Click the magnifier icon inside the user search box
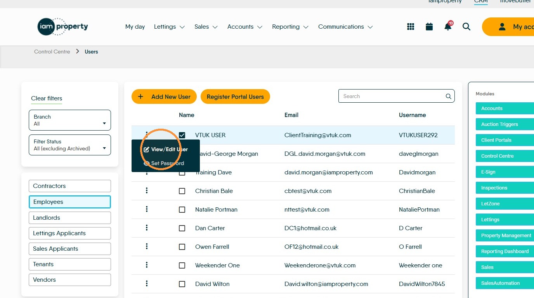 (x=448, y=96)
